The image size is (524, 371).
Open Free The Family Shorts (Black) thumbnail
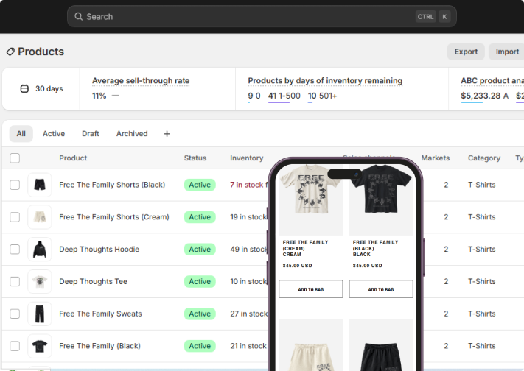click(x=40, y=185)
